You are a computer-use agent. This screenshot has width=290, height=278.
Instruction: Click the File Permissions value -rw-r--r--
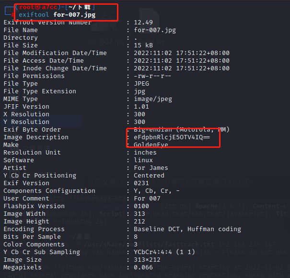(152, 76)
